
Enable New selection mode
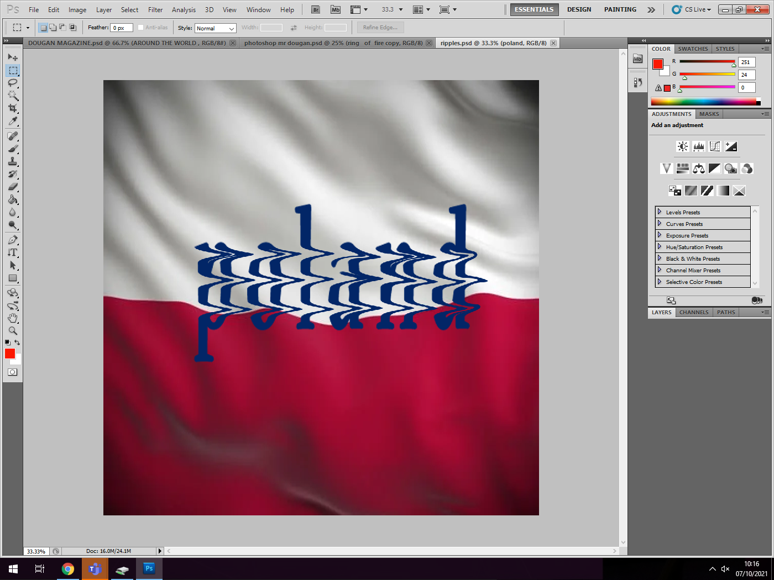[x=43, y=28]
